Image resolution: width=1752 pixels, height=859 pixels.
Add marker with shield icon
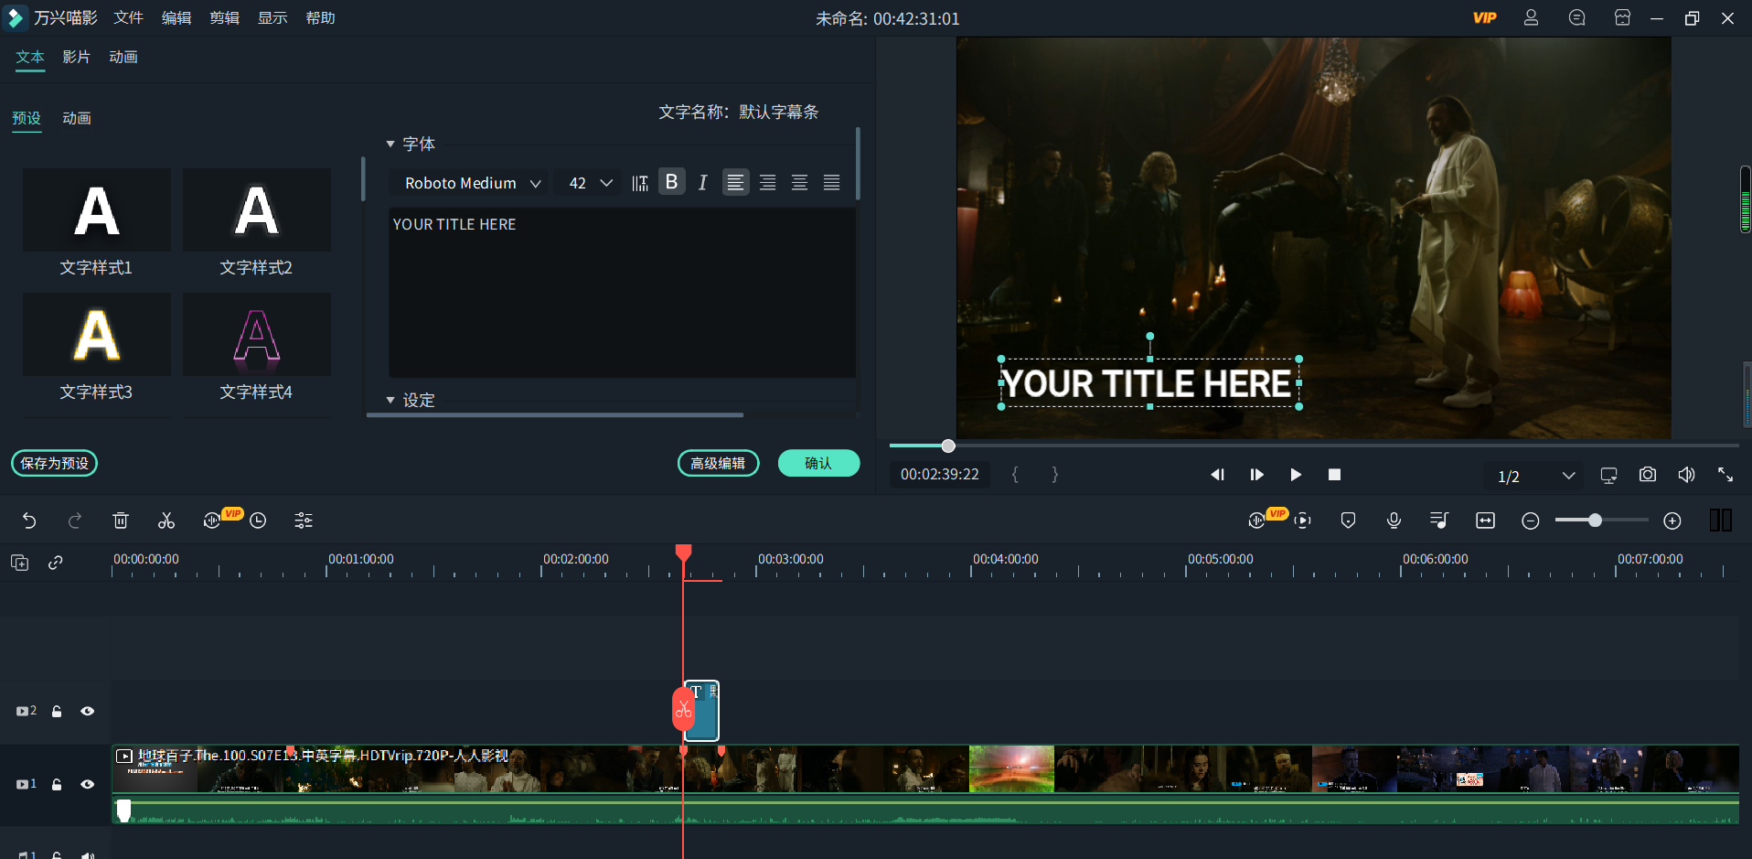tap(1348, 521)
